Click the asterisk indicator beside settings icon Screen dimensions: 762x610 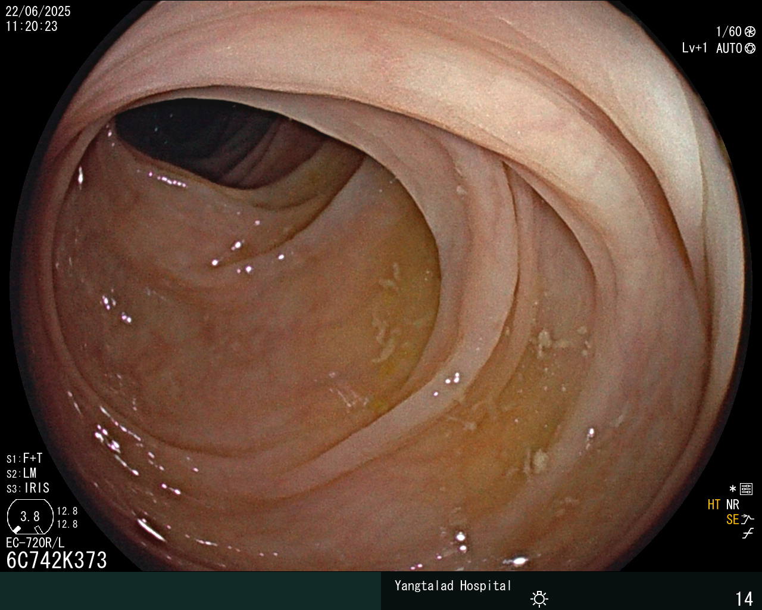coord(733,489)
